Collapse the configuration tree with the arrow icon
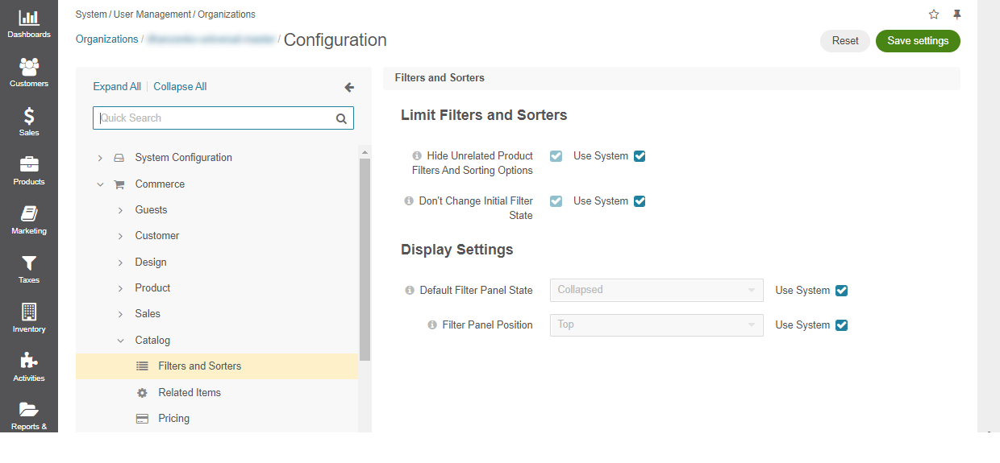The height and width of the screenshot is (463, 1000). coord(349,87)
